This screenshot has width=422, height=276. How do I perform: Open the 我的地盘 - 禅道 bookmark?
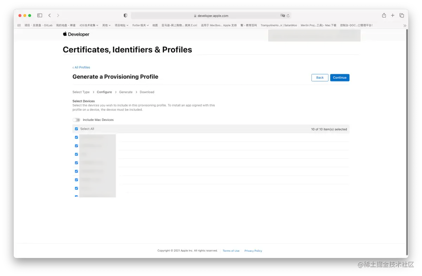click(66, 25)
